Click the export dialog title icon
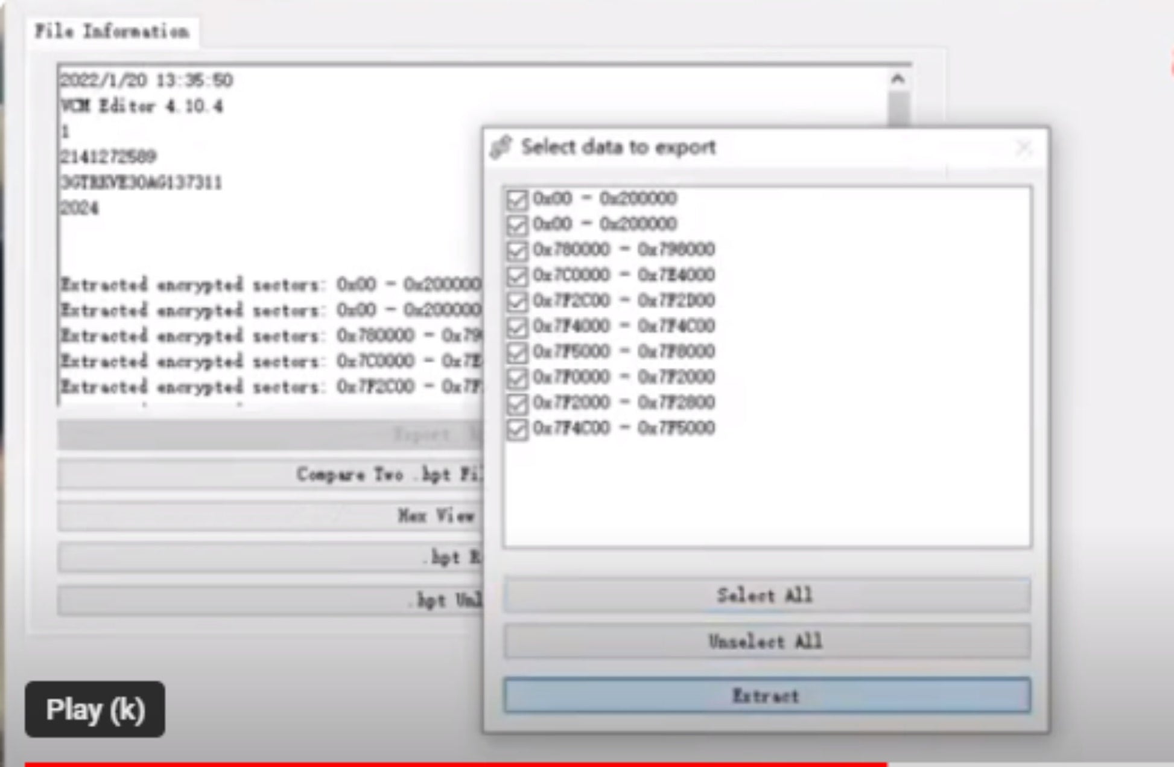1174x767 pixels. [501, 147]
